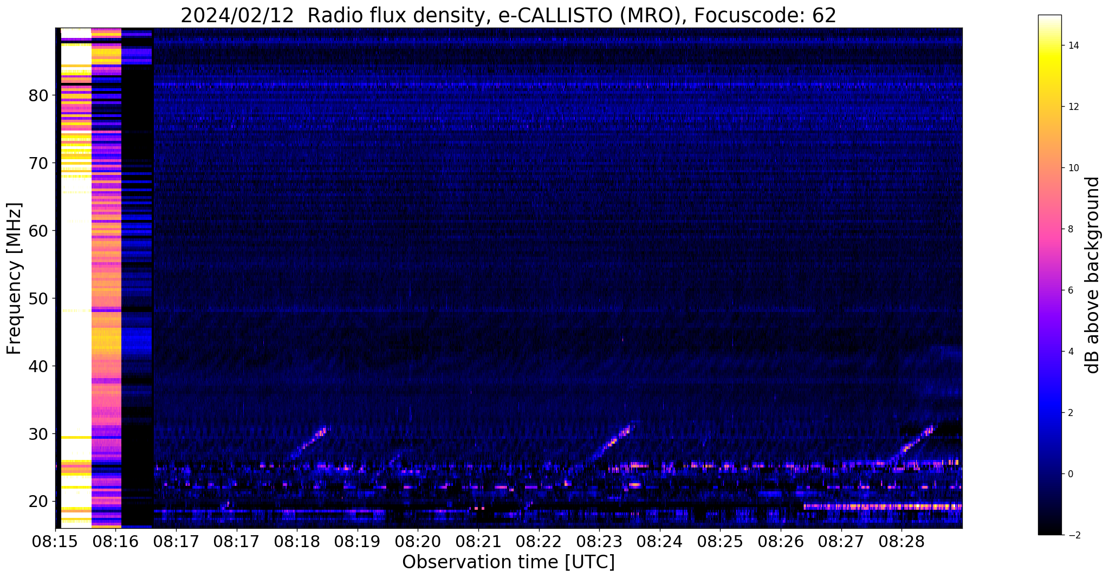1109x578 pixels.
Task: Select the 08:27 time tick label
Action: click(841, 542)
